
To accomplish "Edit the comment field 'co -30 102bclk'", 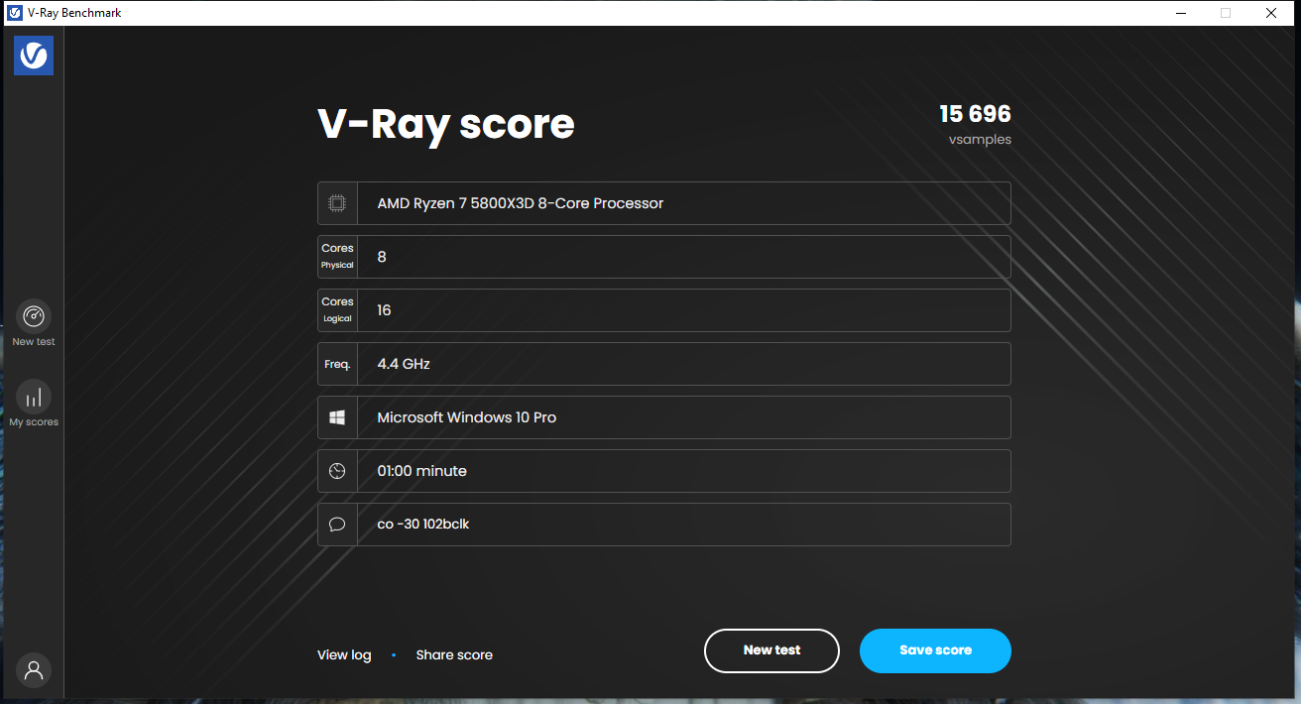I will point(684,525).
